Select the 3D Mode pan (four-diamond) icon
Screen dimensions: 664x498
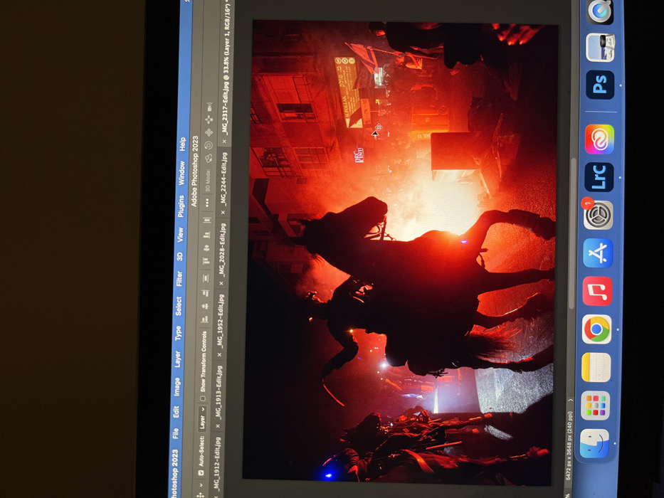click(209, 132)
